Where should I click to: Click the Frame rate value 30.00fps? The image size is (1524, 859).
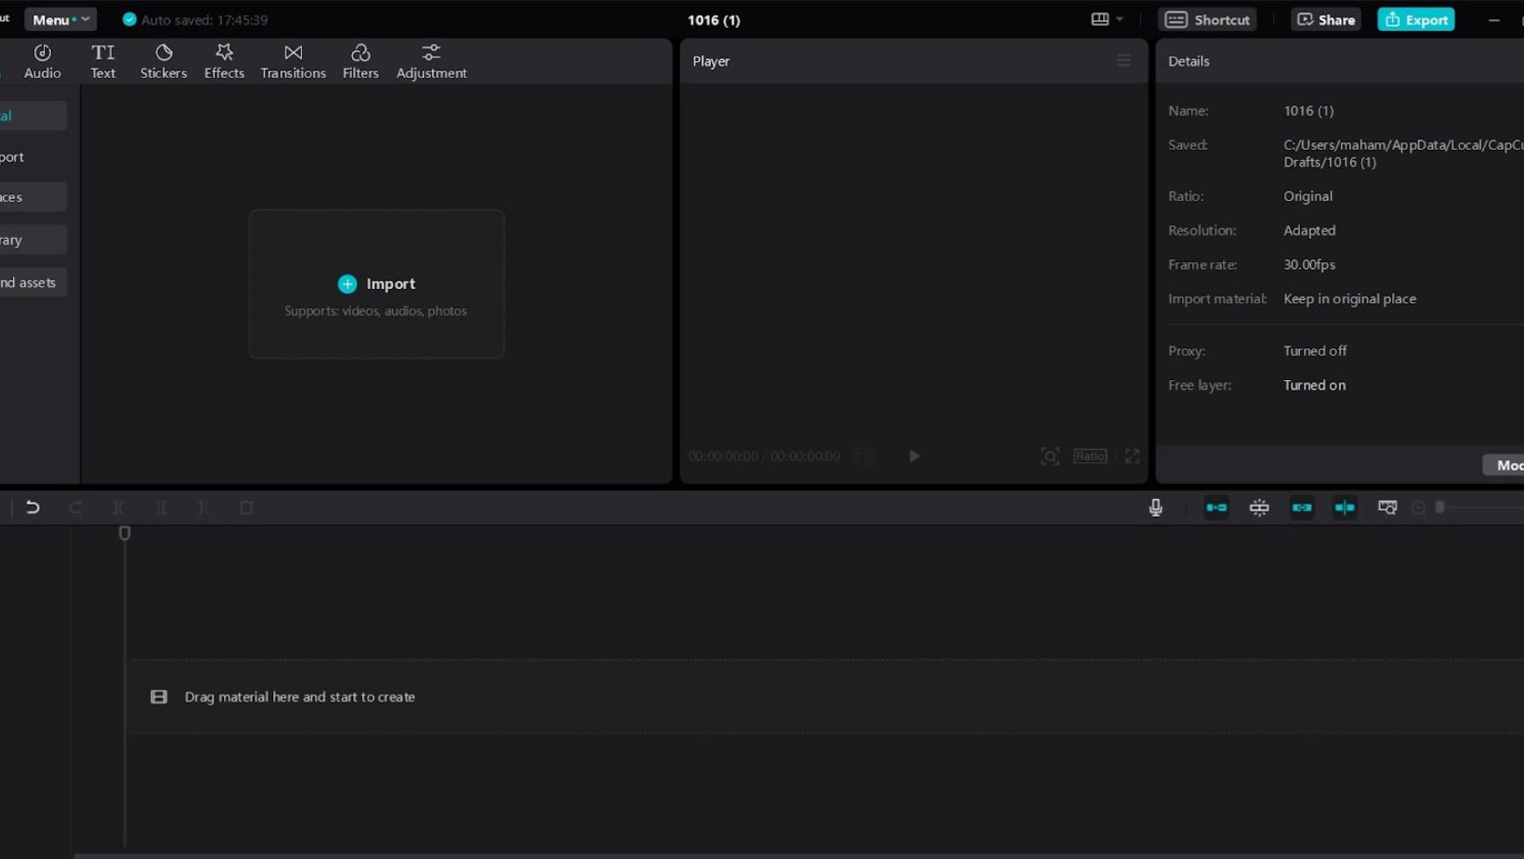(x=1309, y=265)
